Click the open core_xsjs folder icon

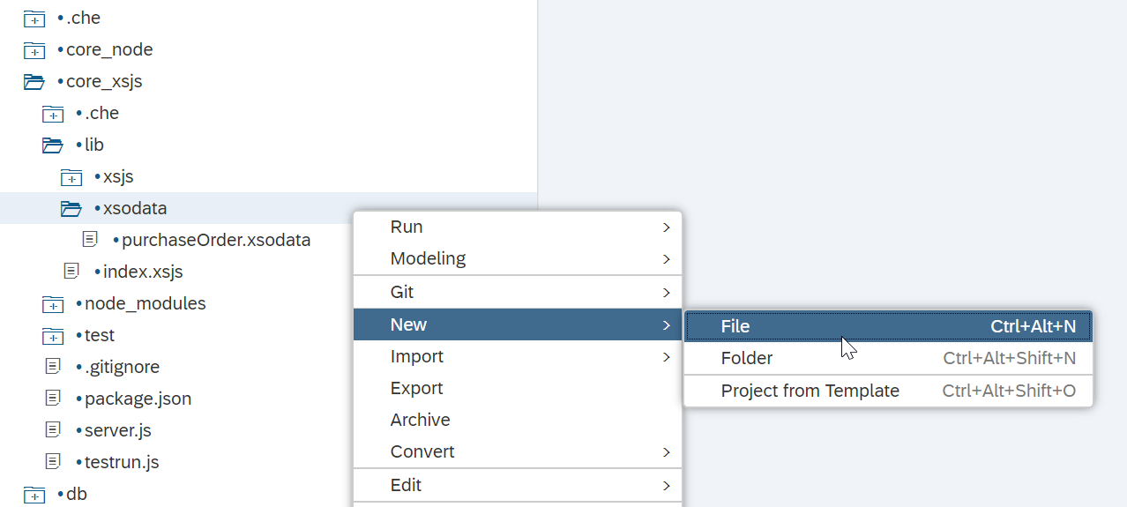click(34, 82)
